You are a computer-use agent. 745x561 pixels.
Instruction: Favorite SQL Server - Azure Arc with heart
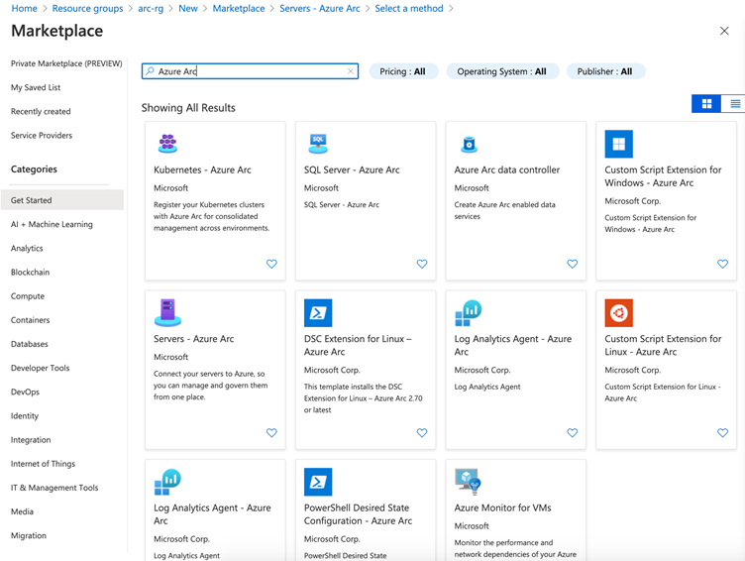click(422, 264)
